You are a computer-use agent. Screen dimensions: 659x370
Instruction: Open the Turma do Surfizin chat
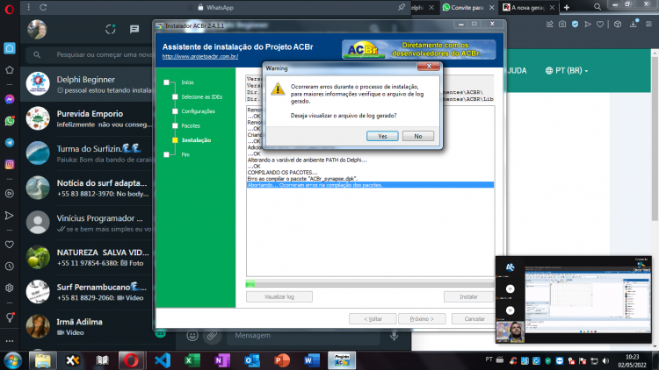click(87, 153)
